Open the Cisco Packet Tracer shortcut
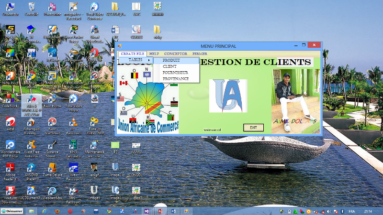383x215 pixels. point(73,32)
